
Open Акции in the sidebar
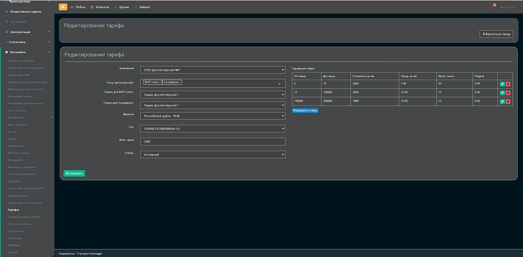tap(12, 139)
